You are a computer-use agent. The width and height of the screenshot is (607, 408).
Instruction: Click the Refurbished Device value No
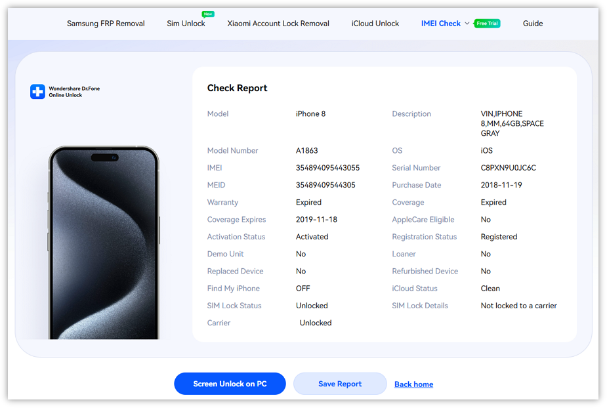(486, 271)
